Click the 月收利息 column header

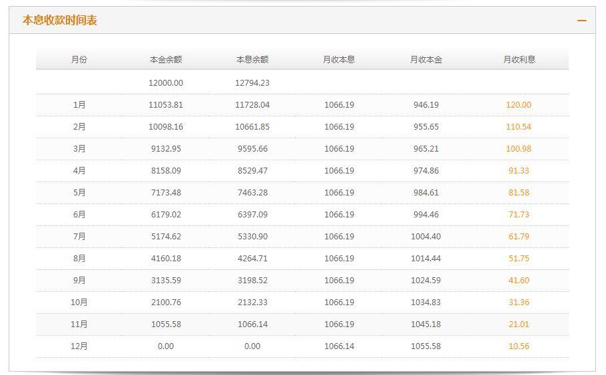tap(519, 59)
